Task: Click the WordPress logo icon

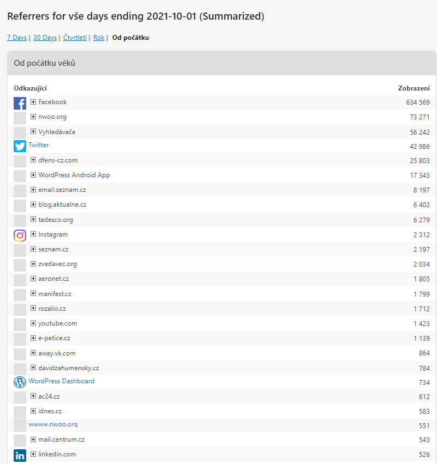Action: click(20, 382)
